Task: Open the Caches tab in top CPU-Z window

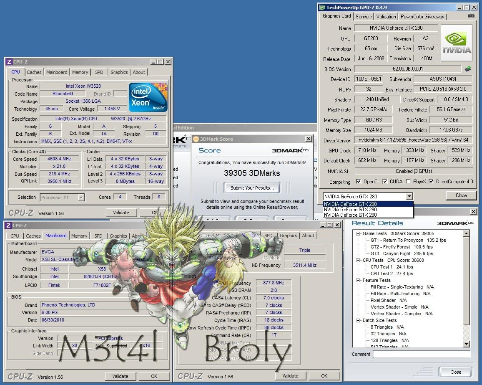Action: (x=34, y=72)
